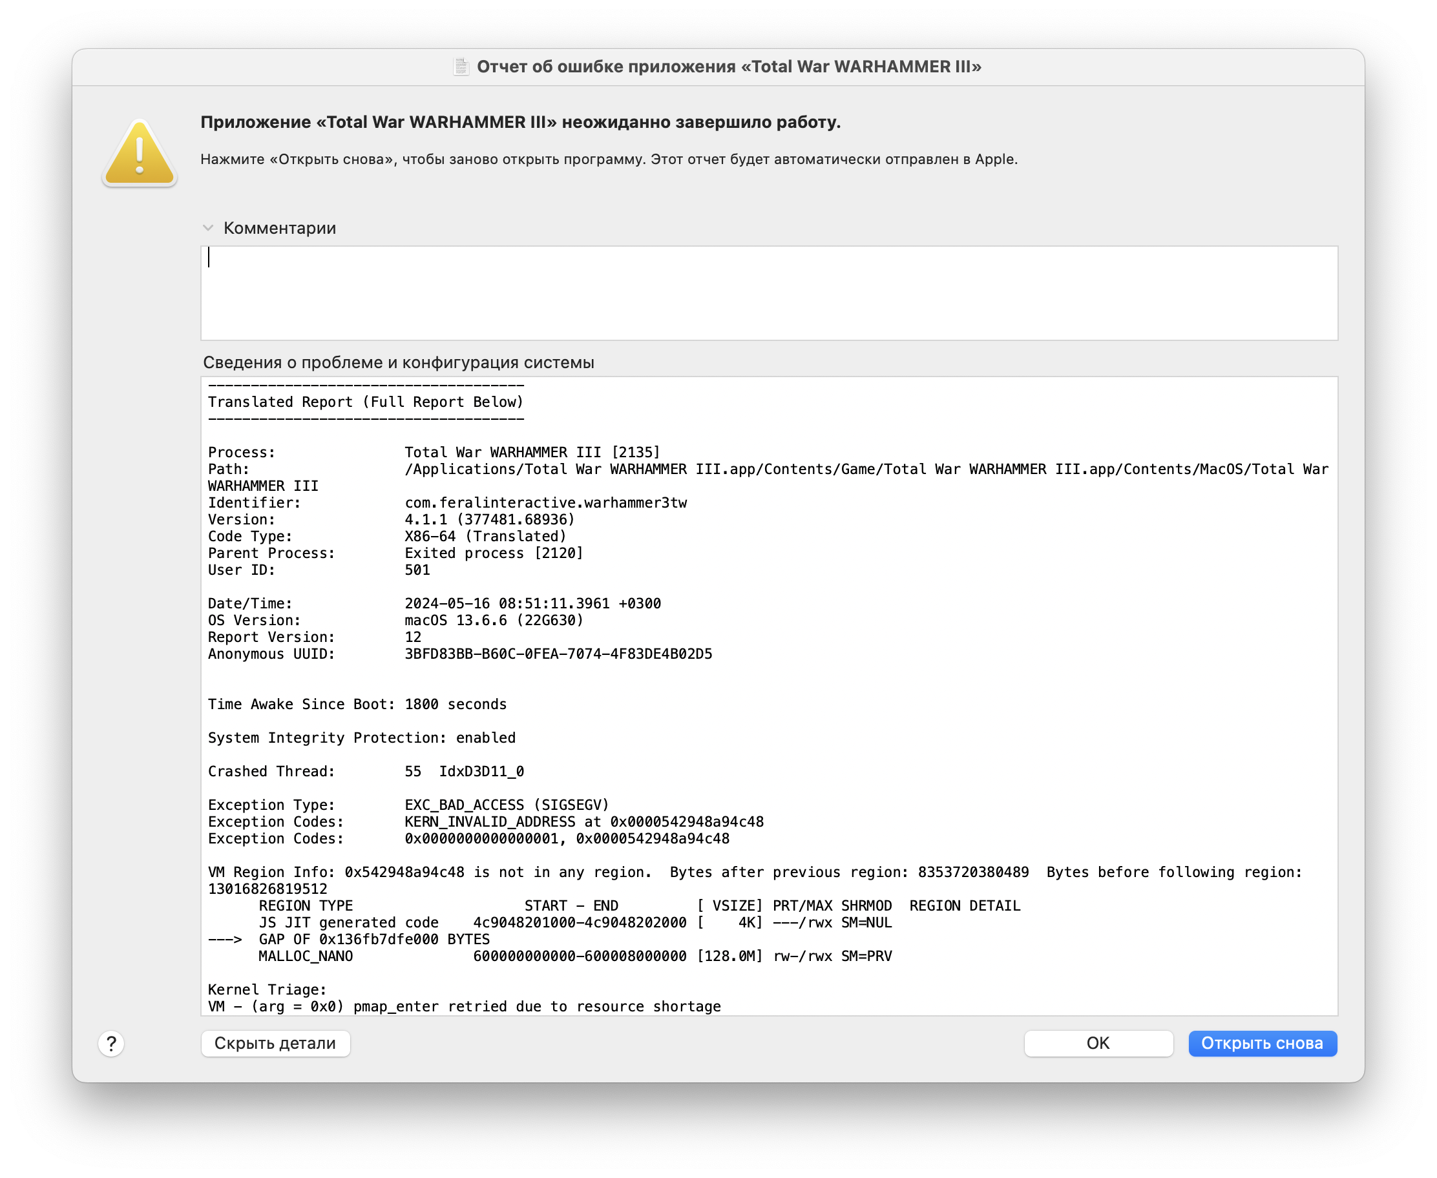
Task: Click the Kernel Triage: heading
Action: pyautogui.click(x=267, y=989)
